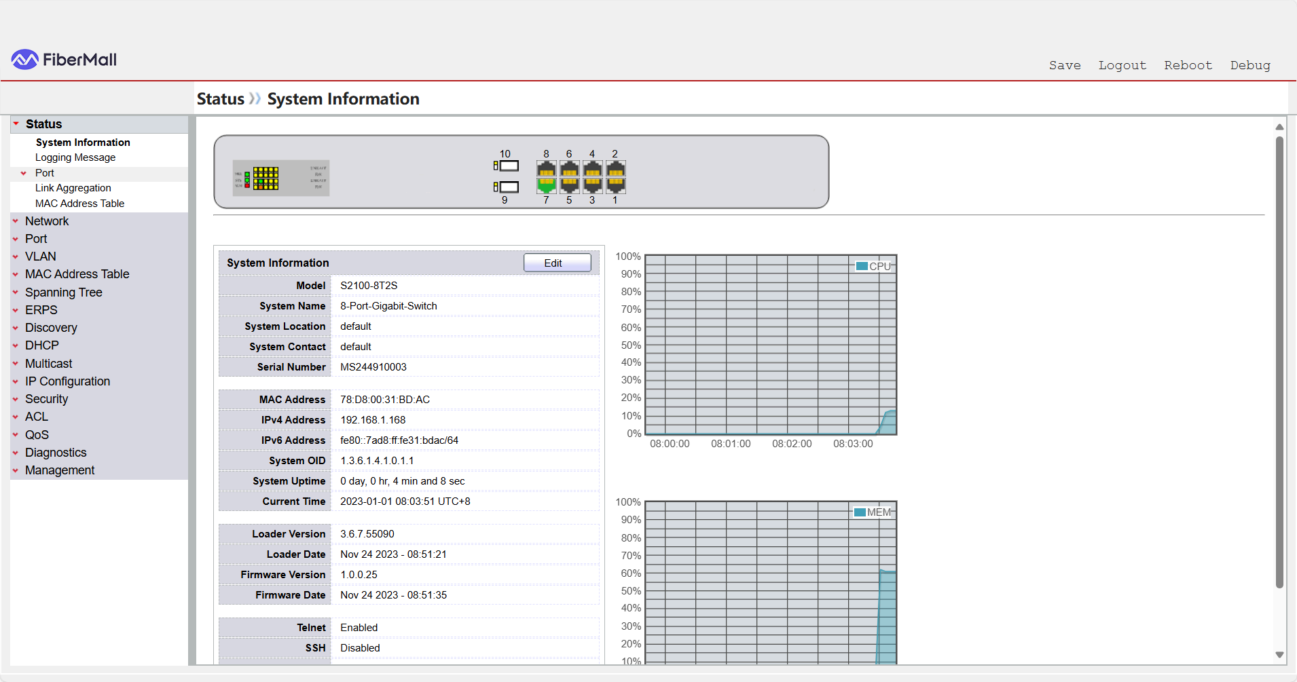This screenshot has height=682, width=1297.
Task: Expand the Network menu section
Action: click(x=47, y=221)
